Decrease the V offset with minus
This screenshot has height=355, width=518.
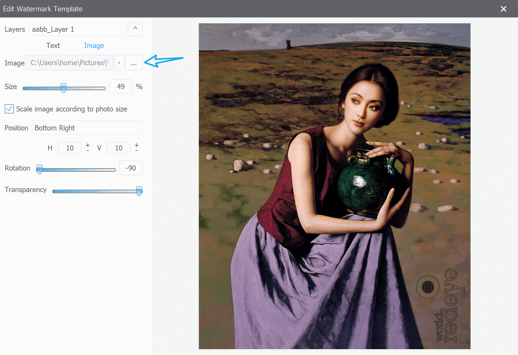(136, 151)
